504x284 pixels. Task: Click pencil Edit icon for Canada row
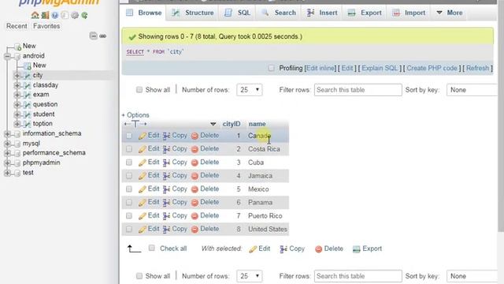(x=142, y=136)
